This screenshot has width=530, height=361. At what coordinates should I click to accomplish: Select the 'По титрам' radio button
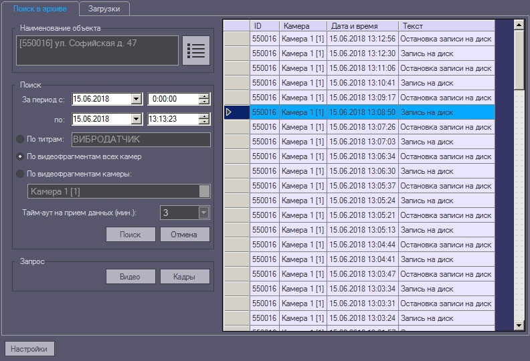[x=19, y=139]
